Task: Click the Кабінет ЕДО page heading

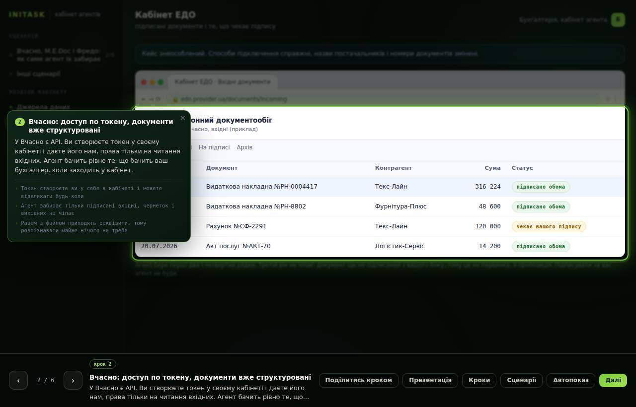Action: point(165,15)
